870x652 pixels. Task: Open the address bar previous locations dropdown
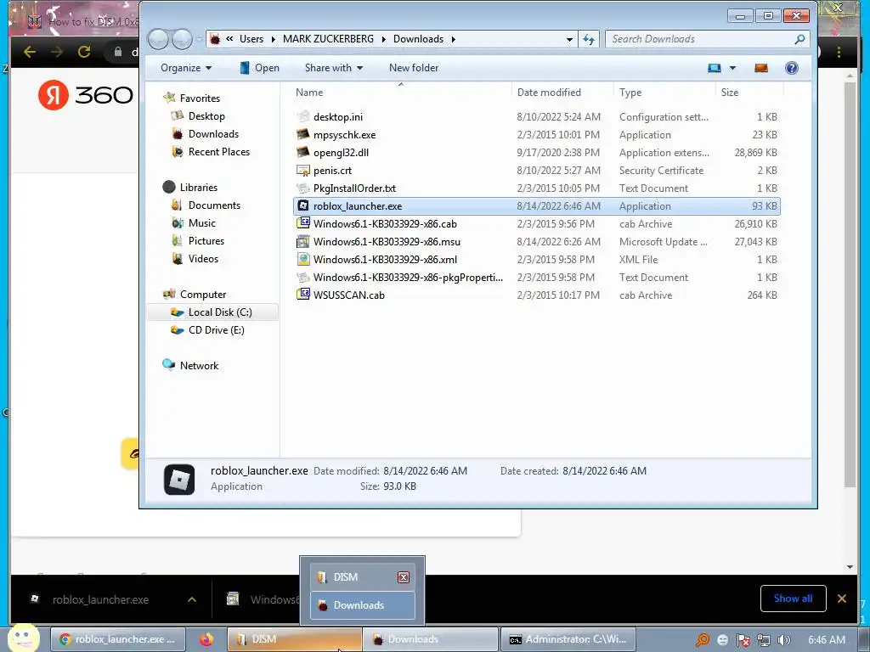point(569,39)
